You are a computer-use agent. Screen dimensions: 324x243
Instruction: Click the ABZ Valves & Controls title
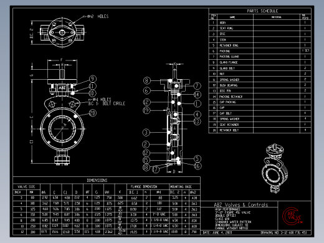coord(241,205)
